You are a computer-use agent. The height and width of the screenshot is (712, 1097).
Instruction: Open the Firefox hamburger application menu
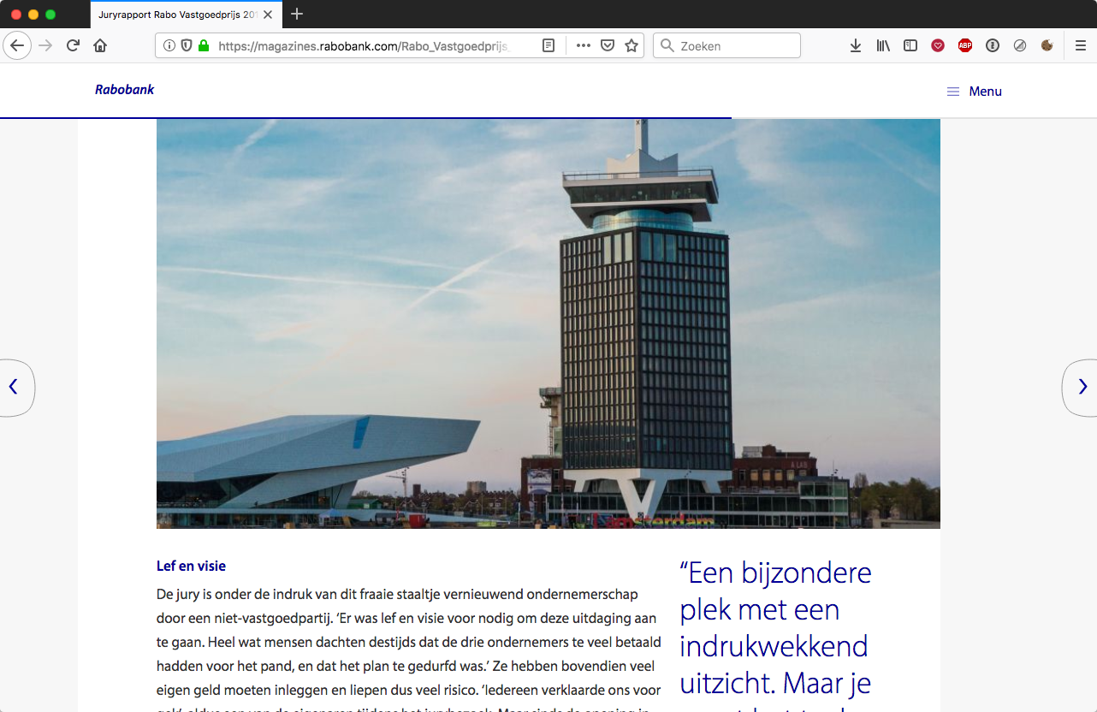point(1080,46)
